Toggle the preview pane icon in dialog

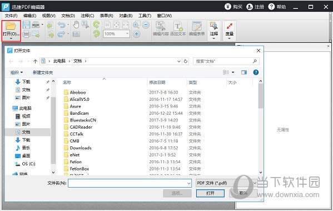click(x=244, y=72)
